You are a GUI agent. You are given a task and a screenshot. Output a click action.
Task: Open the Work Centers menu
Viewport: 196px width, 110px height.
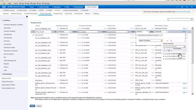[92, 7]
